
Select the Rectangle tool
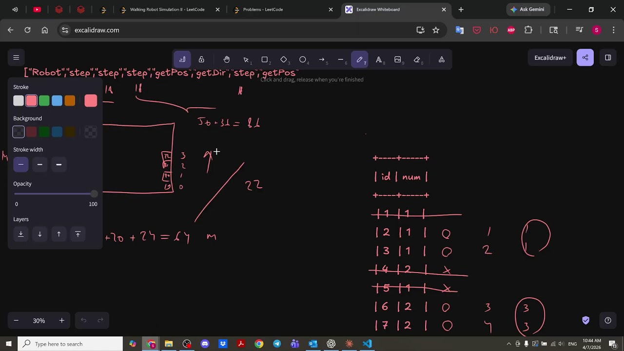click(265, 59)
